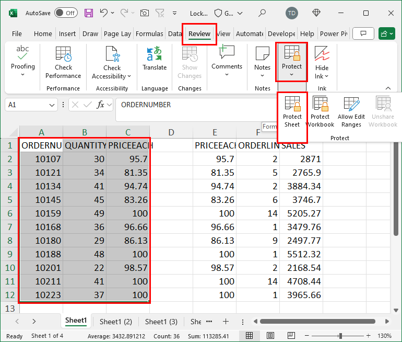Screen dimensions: 402x342
Task: Click the zoom in plus button
Action: point(369,336)
